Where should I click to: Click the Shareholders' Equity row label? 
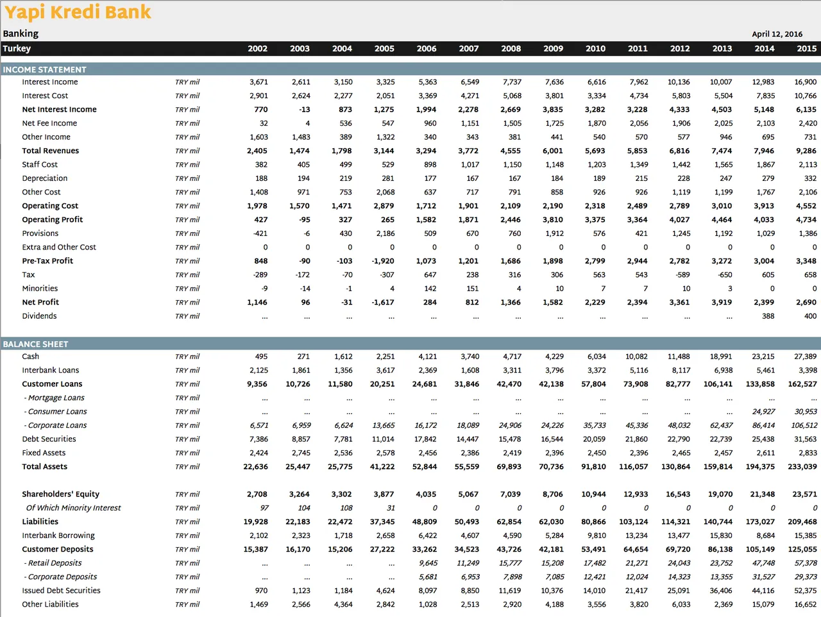pos(61,494)
